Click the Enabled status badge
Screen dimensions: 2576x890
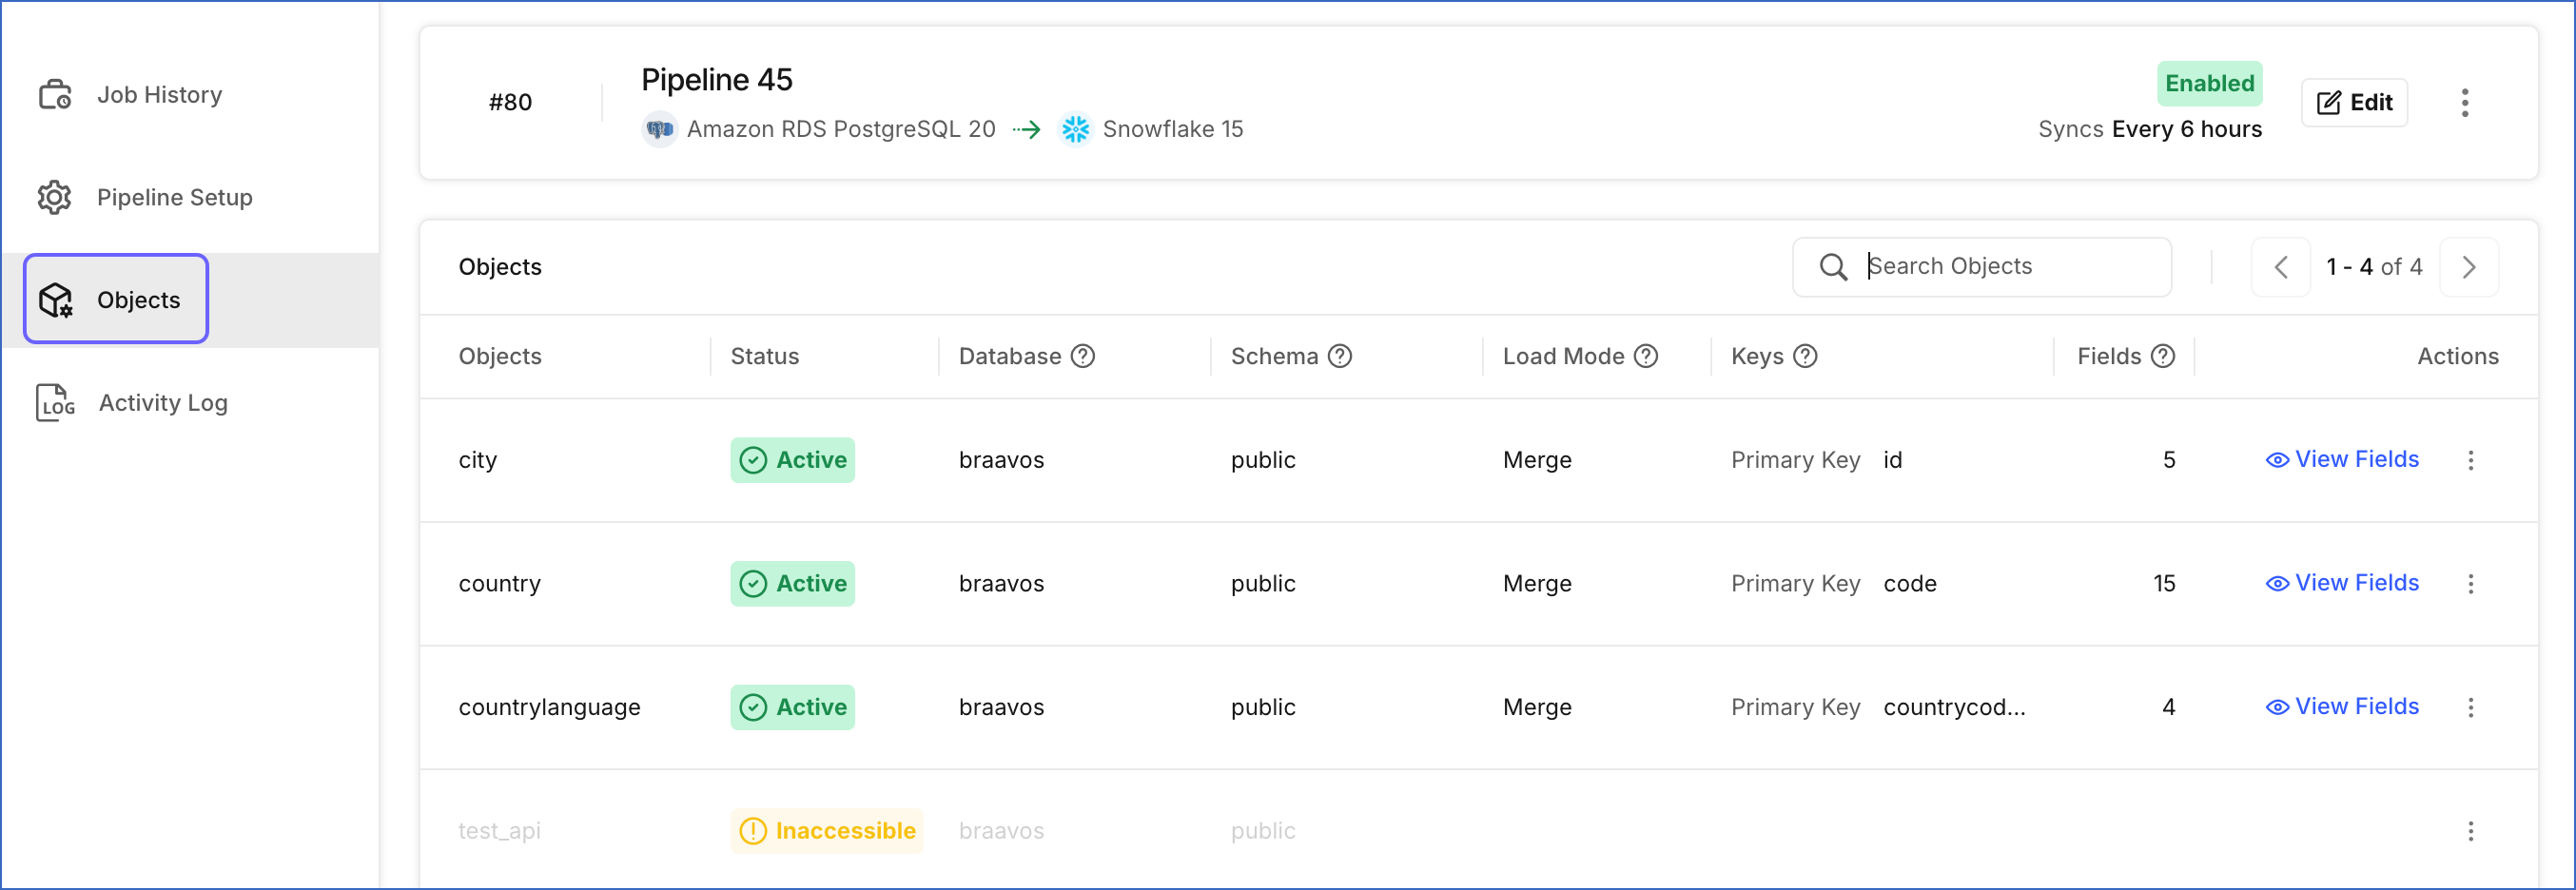[2210, 84]
